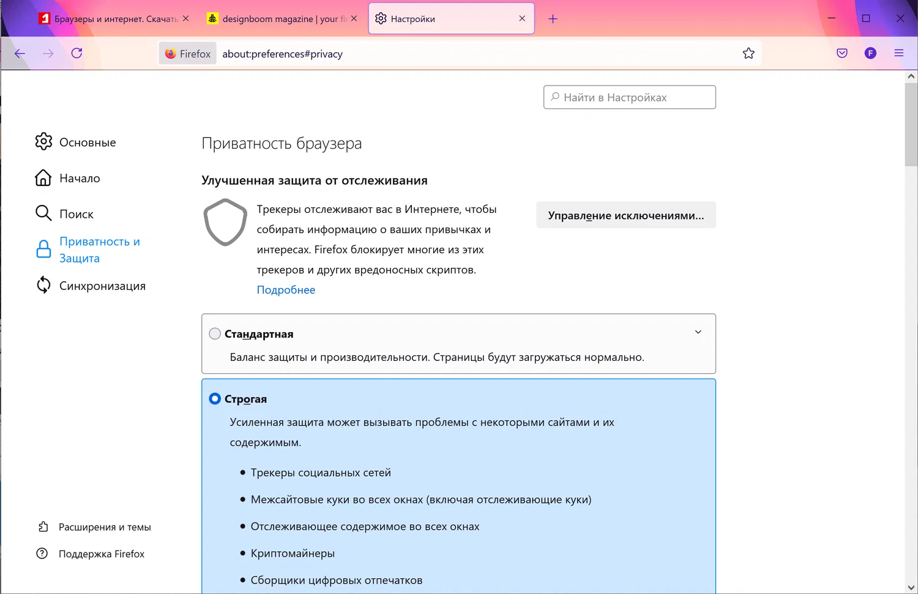The width and height of the screenshot is (918, 594).
Task: Open a new tab with the plus button
Action: (553, 19)
